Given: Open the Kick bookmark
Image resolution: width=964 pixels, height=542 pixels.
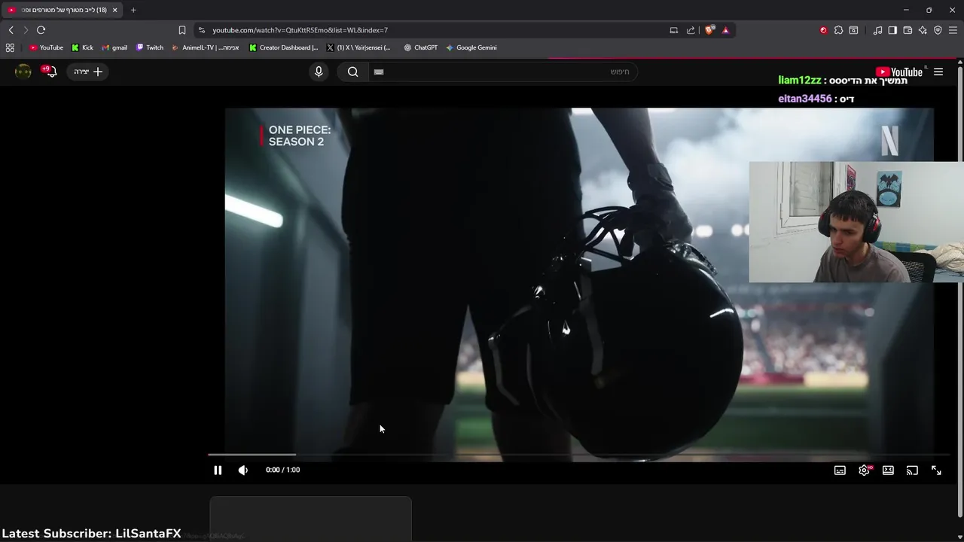Looking at the screenshot, I should point(83,47).
